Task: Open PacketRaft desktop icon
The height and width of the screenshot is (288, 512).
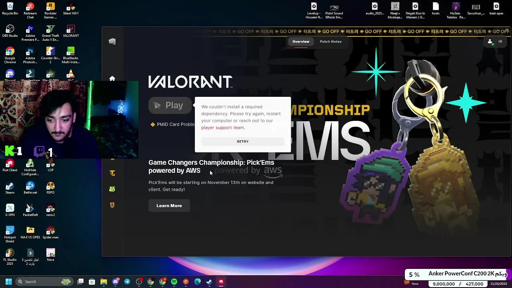Action: [x=30, y=210]
